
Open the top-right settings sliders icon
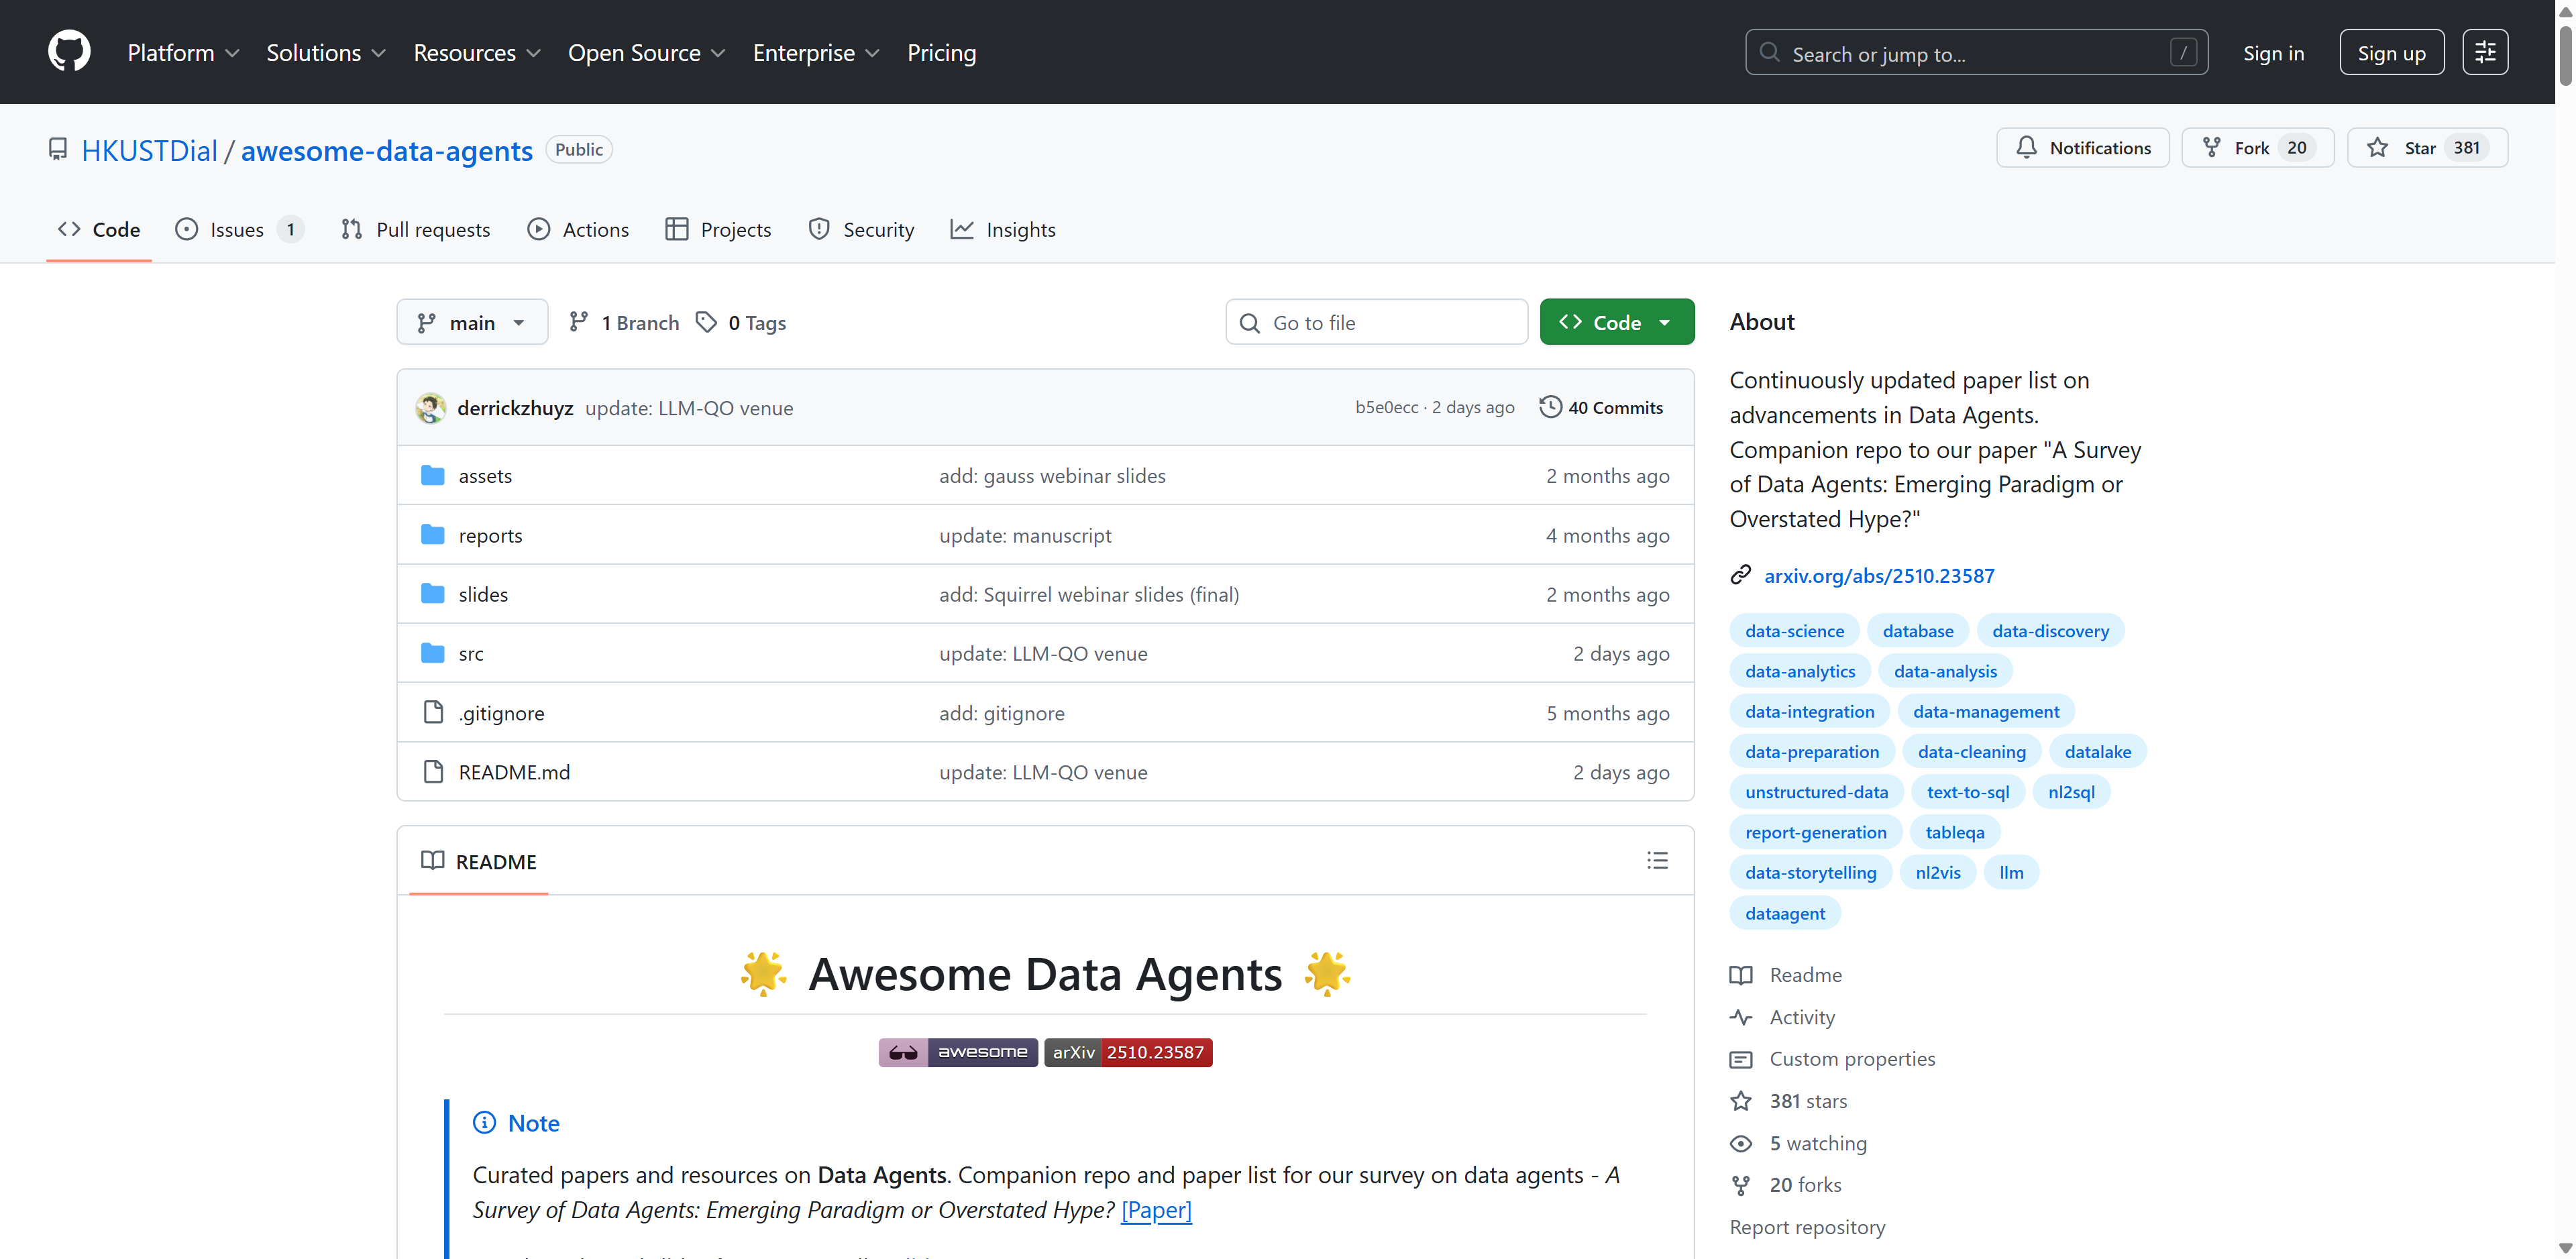pos(2484,52)
